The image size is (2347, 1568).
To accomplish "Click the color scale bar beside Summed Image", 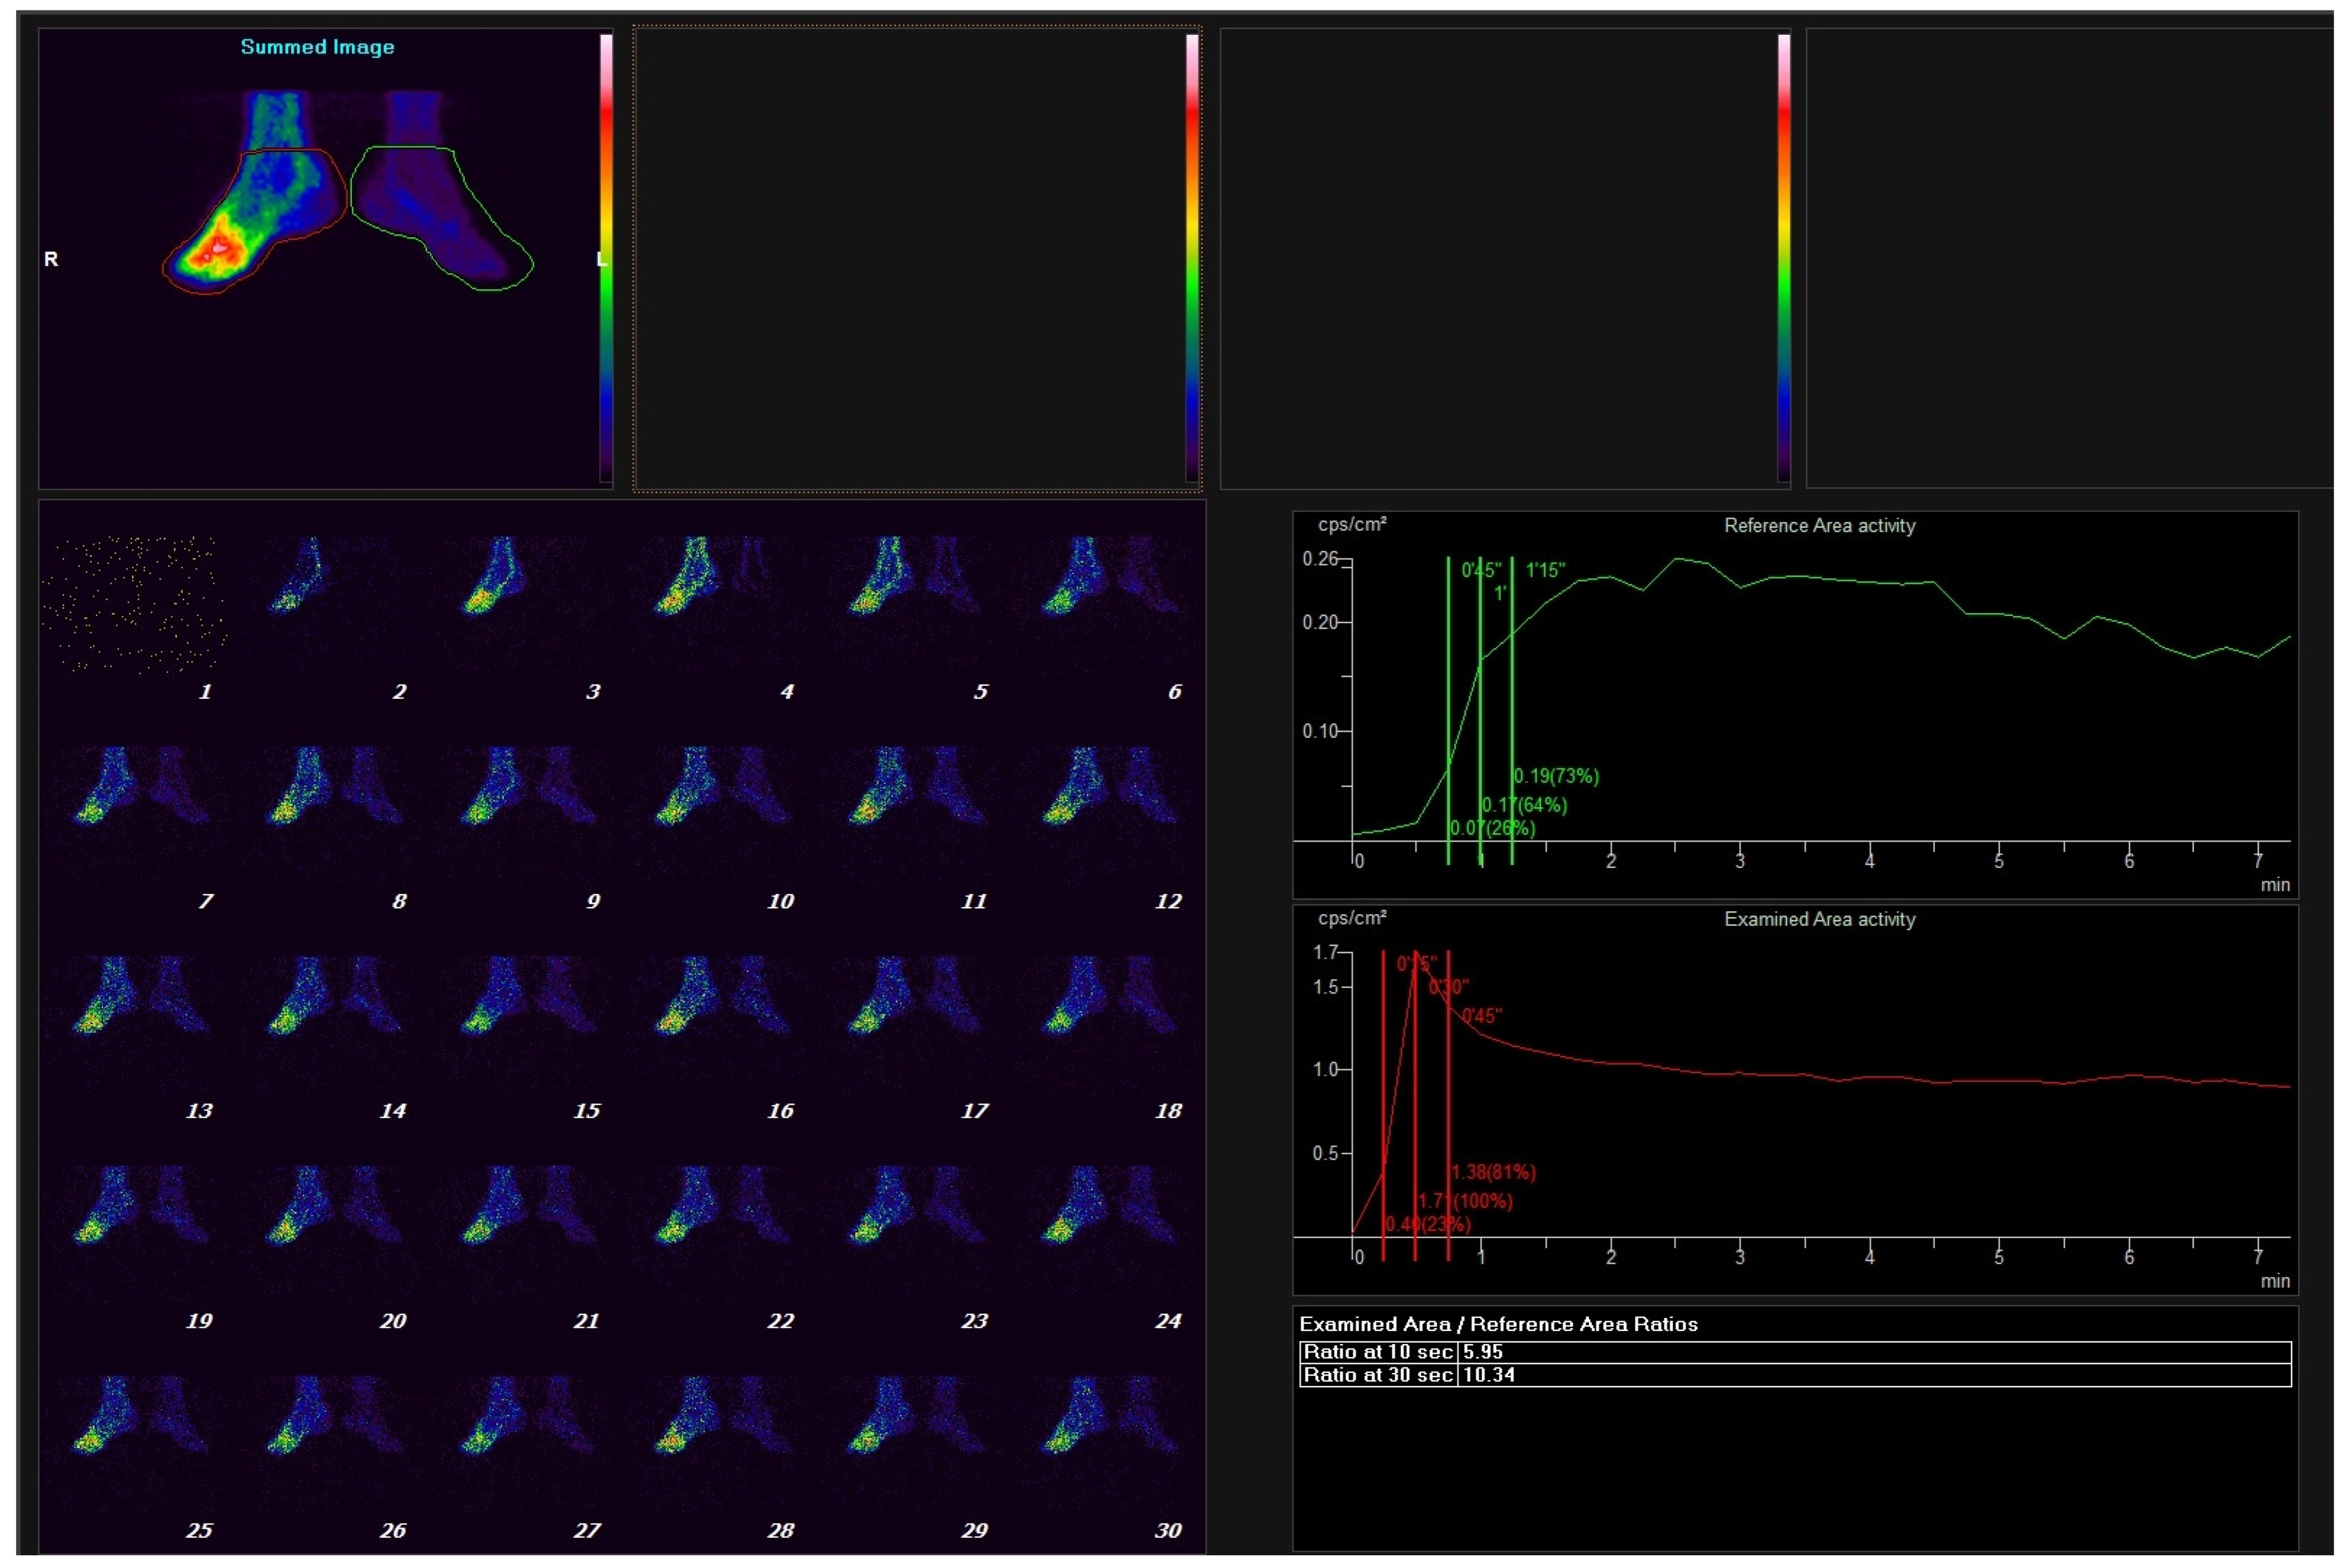I will tap(606, 258).
